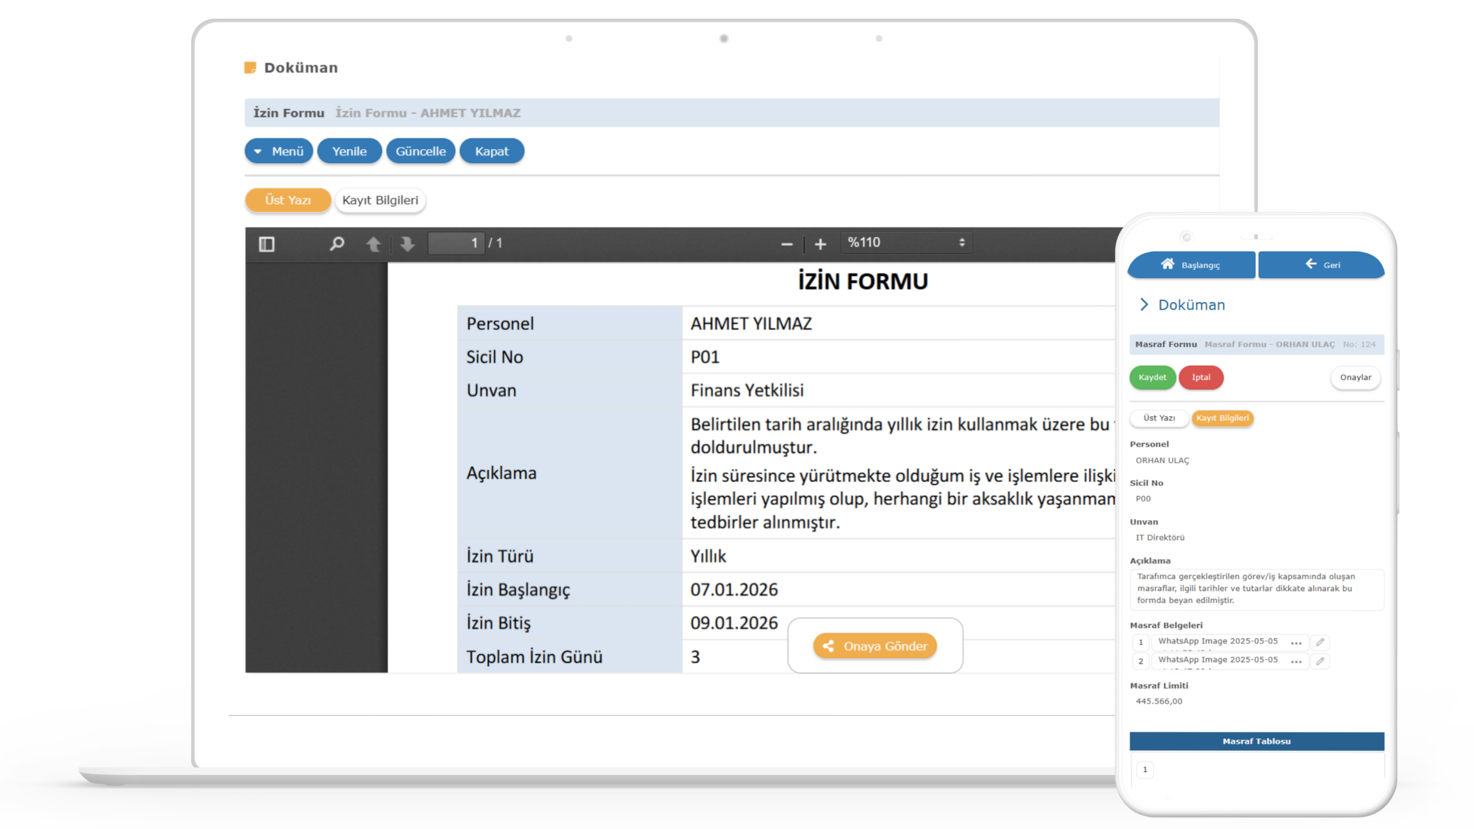Image resolution: width=1474 pixels, height=829 pixels.
Task: Click the red İptal button
Action: tap(1201, 377)
